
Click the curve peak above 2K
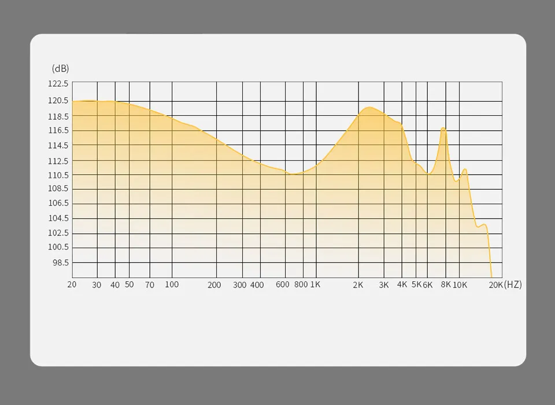369,107
